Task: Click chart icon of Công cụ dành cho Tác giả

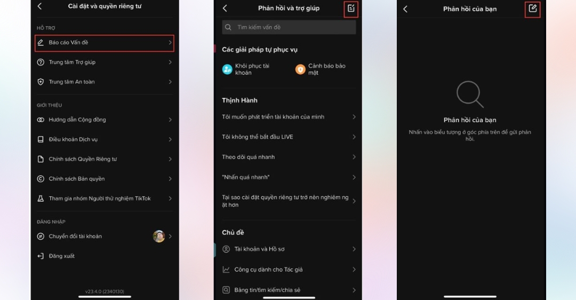Action: click(x=226, y=270)
